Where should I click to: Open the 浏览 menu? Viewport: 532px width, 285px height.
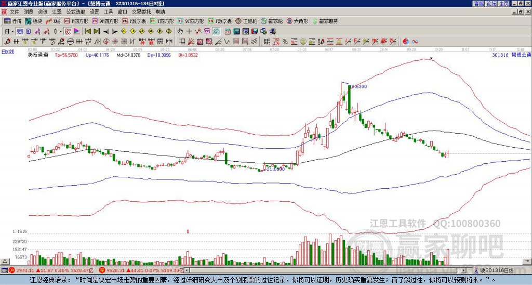(29, 12)
